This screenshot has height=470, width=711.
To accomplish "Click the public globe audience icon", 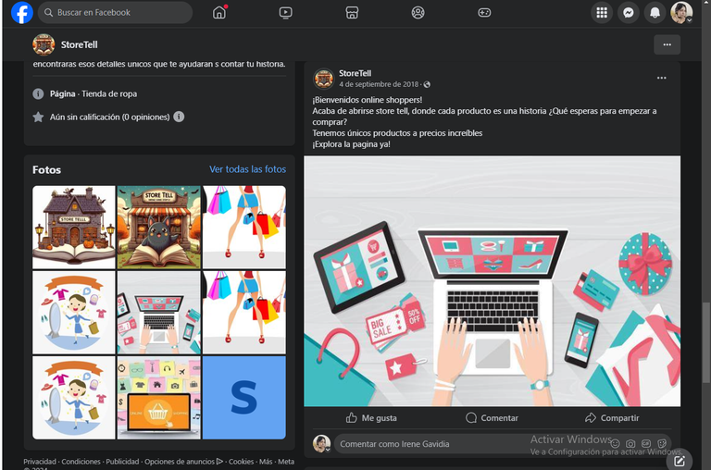I will coord(427,84).
